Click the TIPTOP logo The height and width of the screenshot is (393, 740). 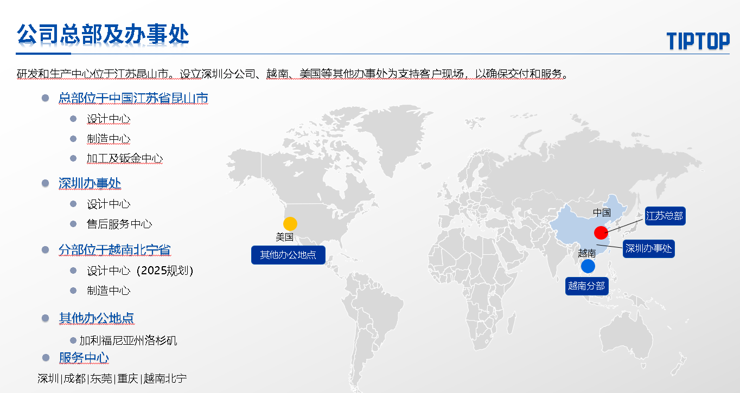(698, 41)
